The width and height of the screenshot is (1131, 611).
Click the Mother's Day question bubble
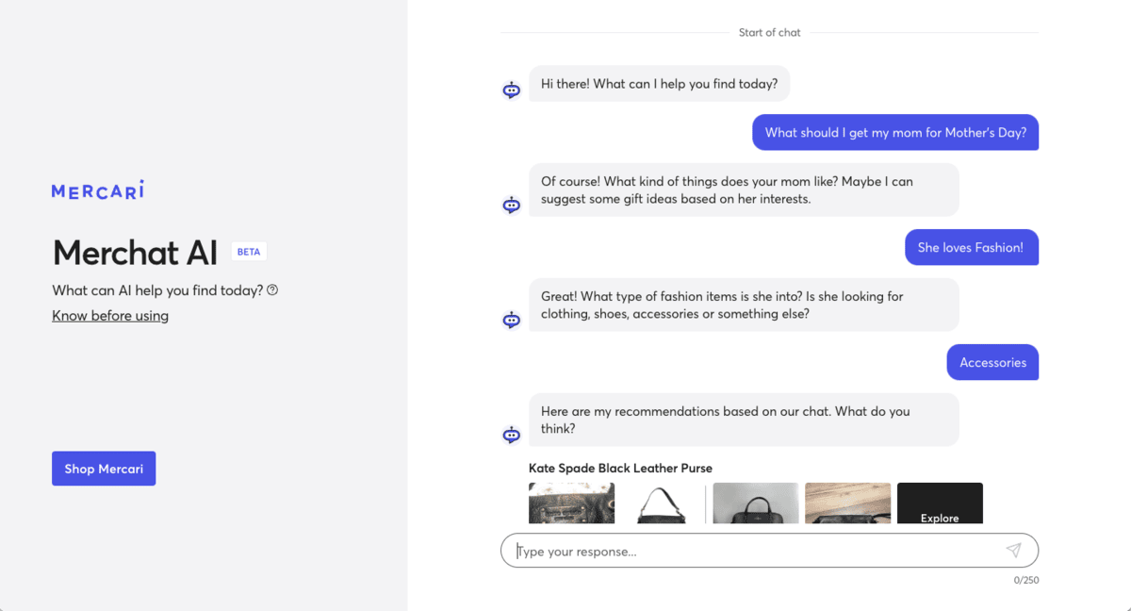click(x=895, y=132)
